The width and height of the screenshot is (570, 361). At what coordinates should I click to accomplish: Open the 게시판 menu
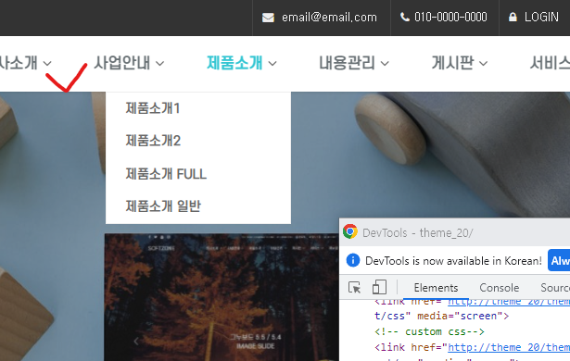coord(452,63)
